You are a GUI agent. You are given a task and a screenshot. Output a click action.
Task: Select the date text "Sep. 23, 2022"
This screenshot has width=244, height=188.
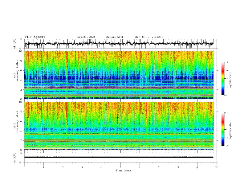(x=86, y=37)
